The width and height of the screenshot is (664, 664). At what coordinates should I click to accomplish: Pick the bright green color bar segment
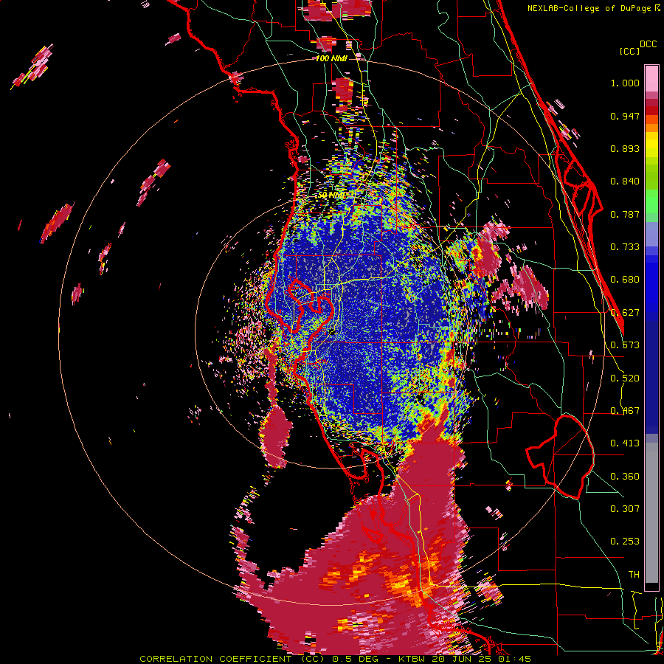pyautogui.click(x=651, y=201)
